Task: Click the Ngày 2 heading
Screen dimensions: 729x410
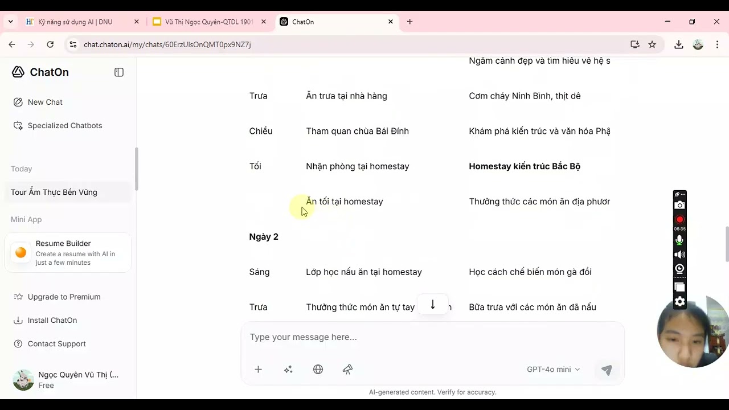Action: coord(264,236)
